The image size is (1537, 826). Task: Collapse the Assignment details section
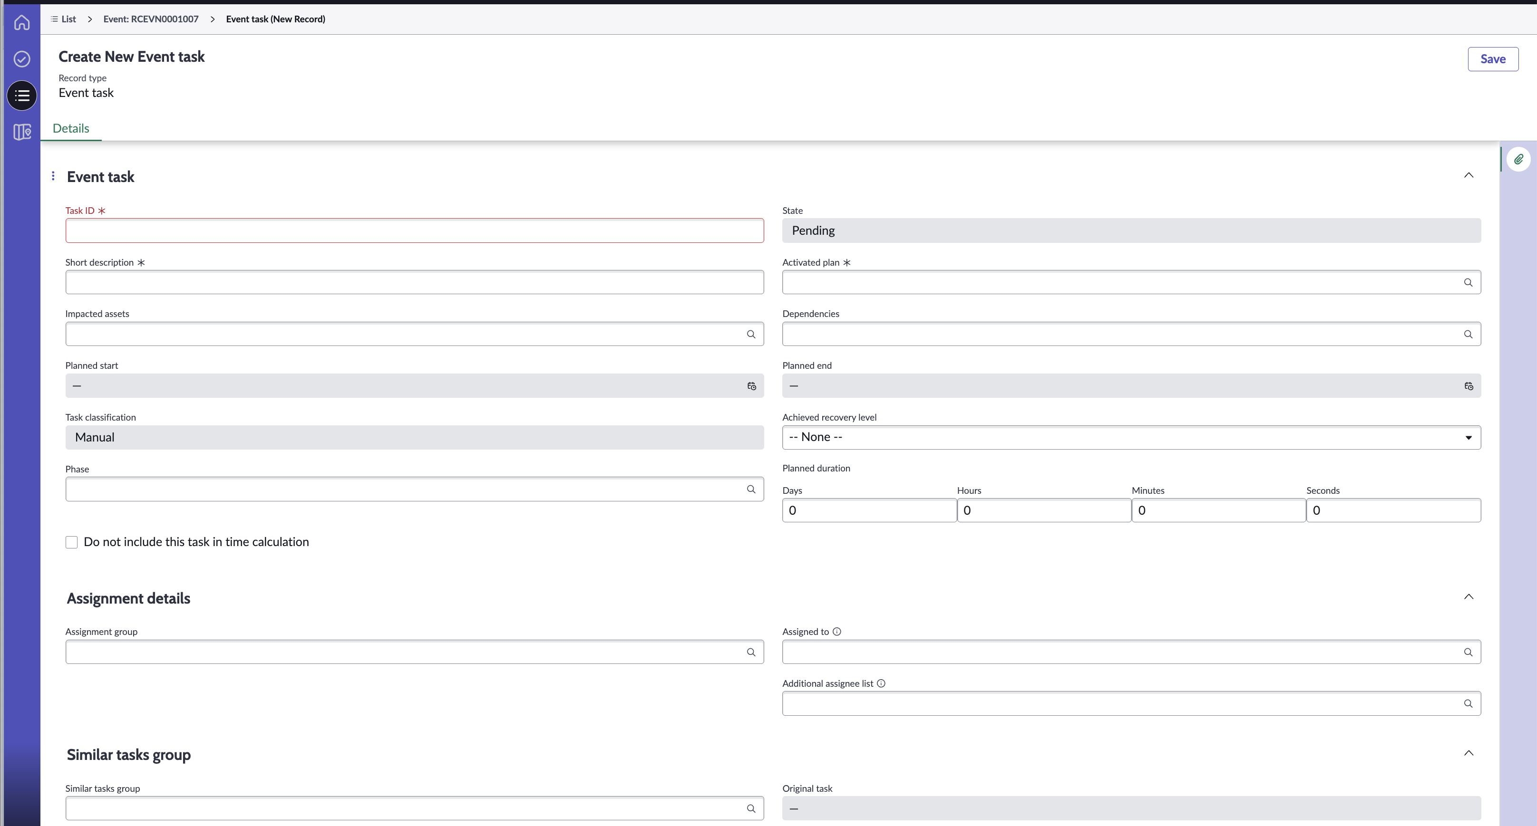click(1469, 597)
